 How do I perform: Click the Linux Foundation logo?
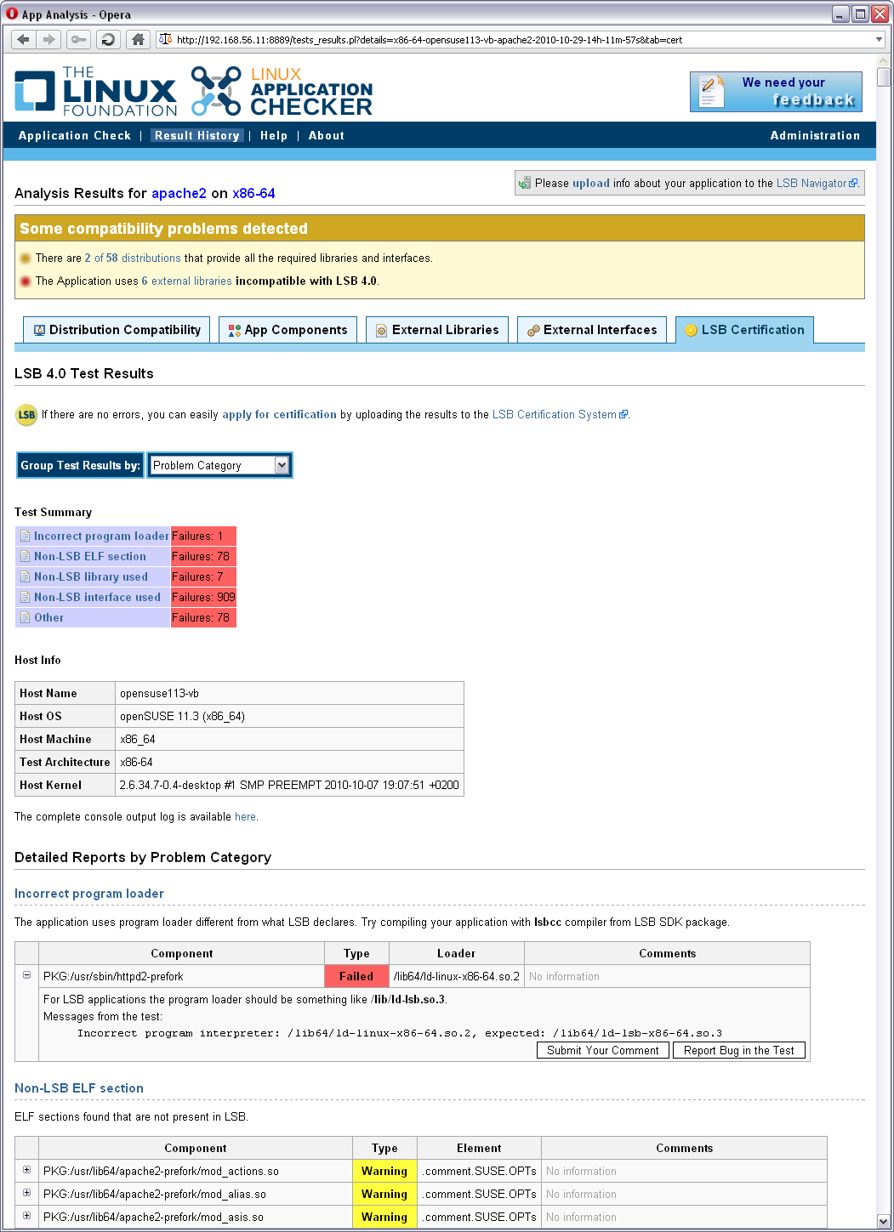pos(95,91)
